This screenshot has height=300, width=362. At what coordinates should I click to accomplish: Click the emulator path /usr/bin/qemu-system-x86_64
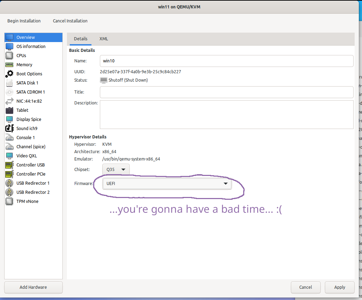(x=131, y=159)
